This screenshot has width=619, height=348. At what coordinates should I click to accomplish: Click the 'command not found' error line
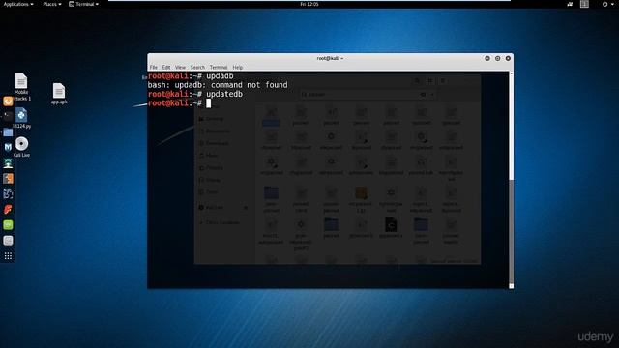[x=218, y=85]
